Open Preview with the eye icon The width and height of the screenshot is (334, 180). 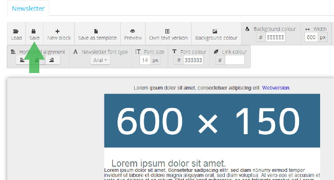pyautogui.click(x=133, y=34)
